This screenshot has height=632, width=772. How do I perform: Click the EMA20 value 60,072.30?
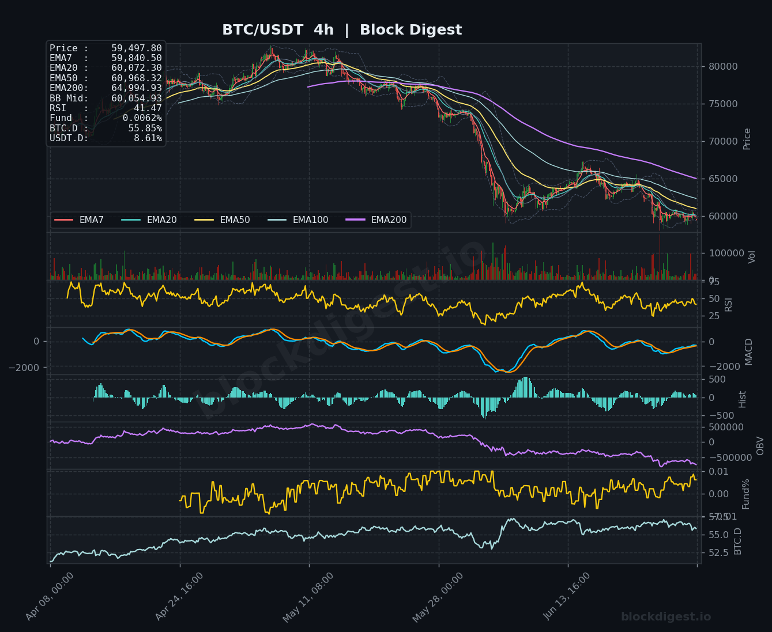[137, 68]
